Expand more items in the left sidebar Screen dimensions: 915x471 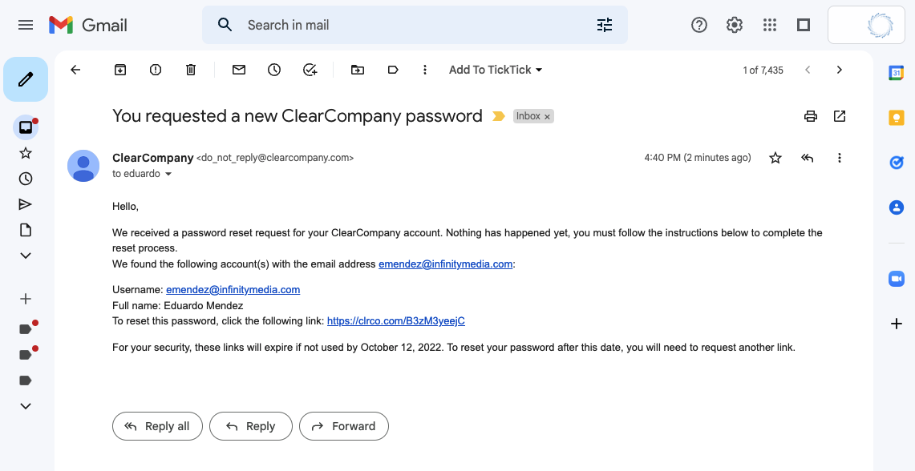26,256
